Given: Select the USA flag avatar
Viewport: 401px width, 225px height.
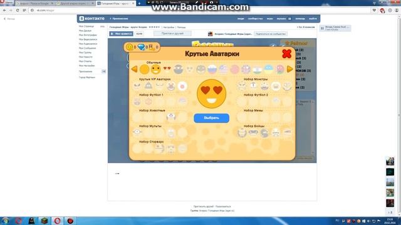Looking at the screenshot, I should click(x=223, y=69).
